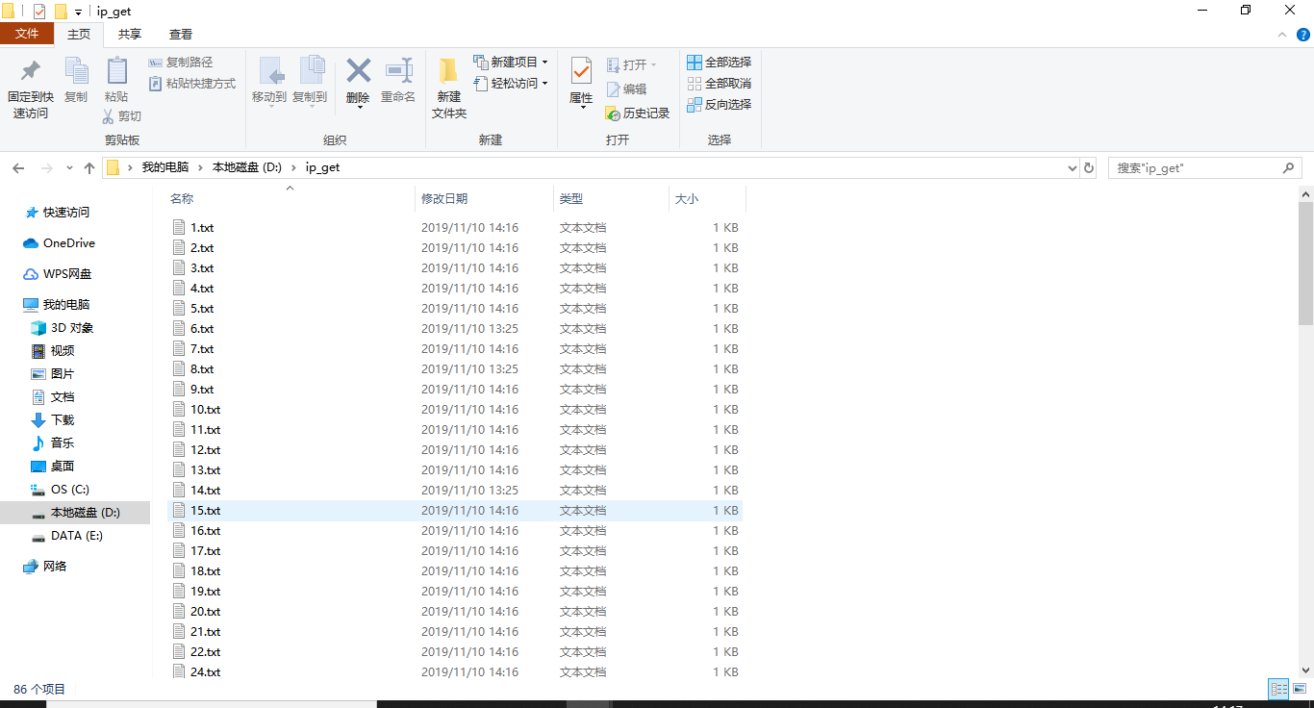Create a New folder
Viewport: 1314px width, 708px height.
click(x=449, y=88)
